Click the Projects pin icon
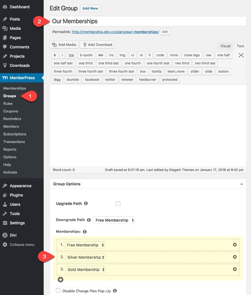 click(x=5, y=56)
